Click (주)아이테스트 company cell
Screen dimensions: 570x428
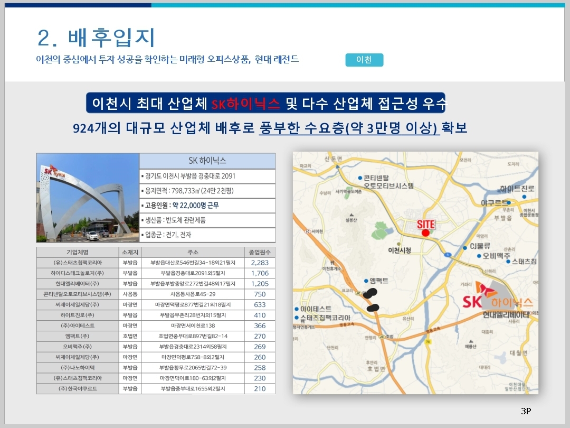coord(78,325)
